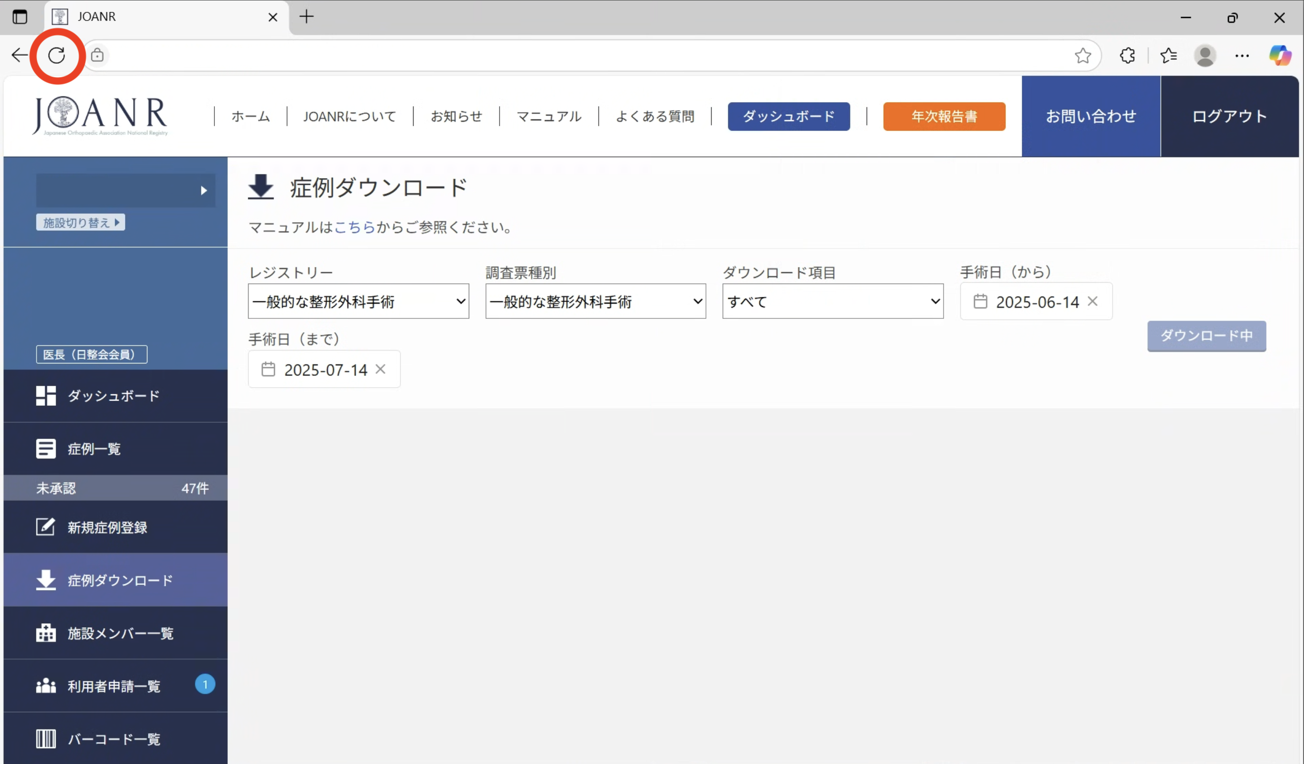Reload the page with the refresh icon
Screen dimensions: 1304x764
pos(57,55)
